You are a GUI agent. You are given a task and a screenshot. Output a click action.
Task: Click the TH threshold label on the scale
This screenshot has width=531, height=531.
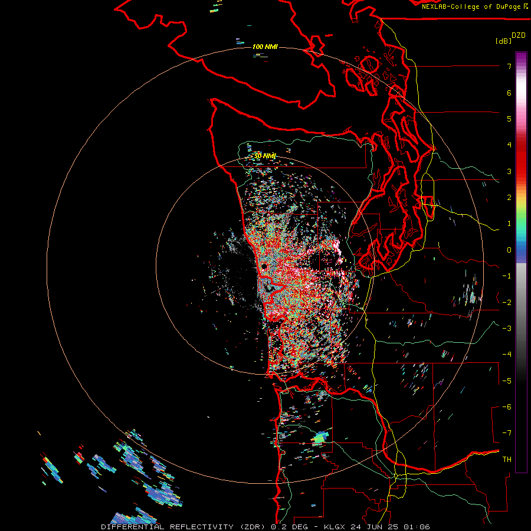[507, 459]
